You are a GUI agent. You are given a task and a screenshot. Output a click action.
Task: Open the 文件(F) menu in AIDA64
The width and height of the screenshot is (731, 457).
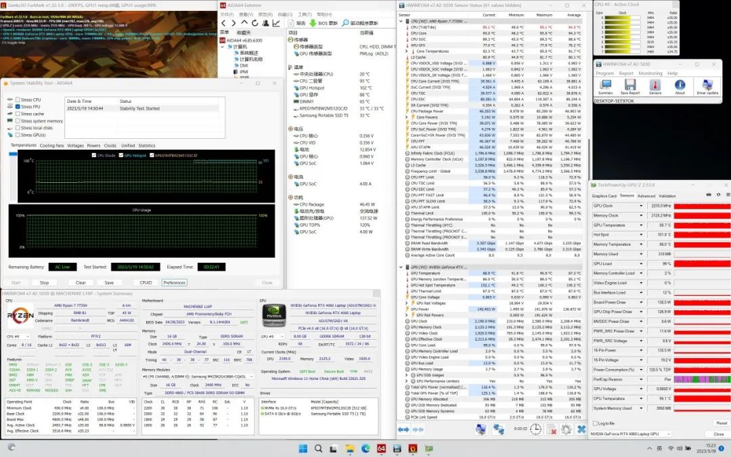coord(227,14)
